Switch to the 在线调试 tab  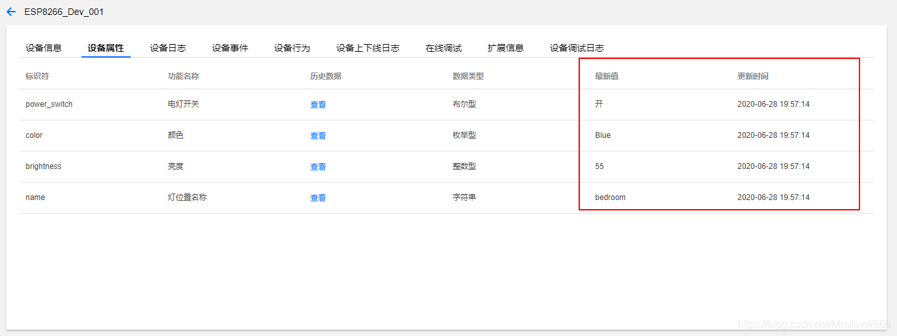(443, 48)
